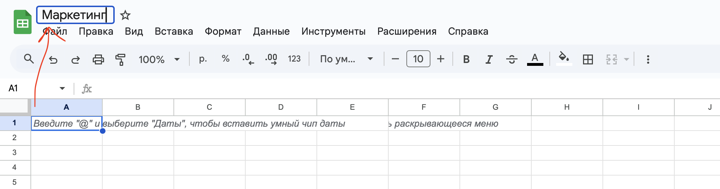
Task: Open the Google Sheets home icon
Action: tap(23, 22)
